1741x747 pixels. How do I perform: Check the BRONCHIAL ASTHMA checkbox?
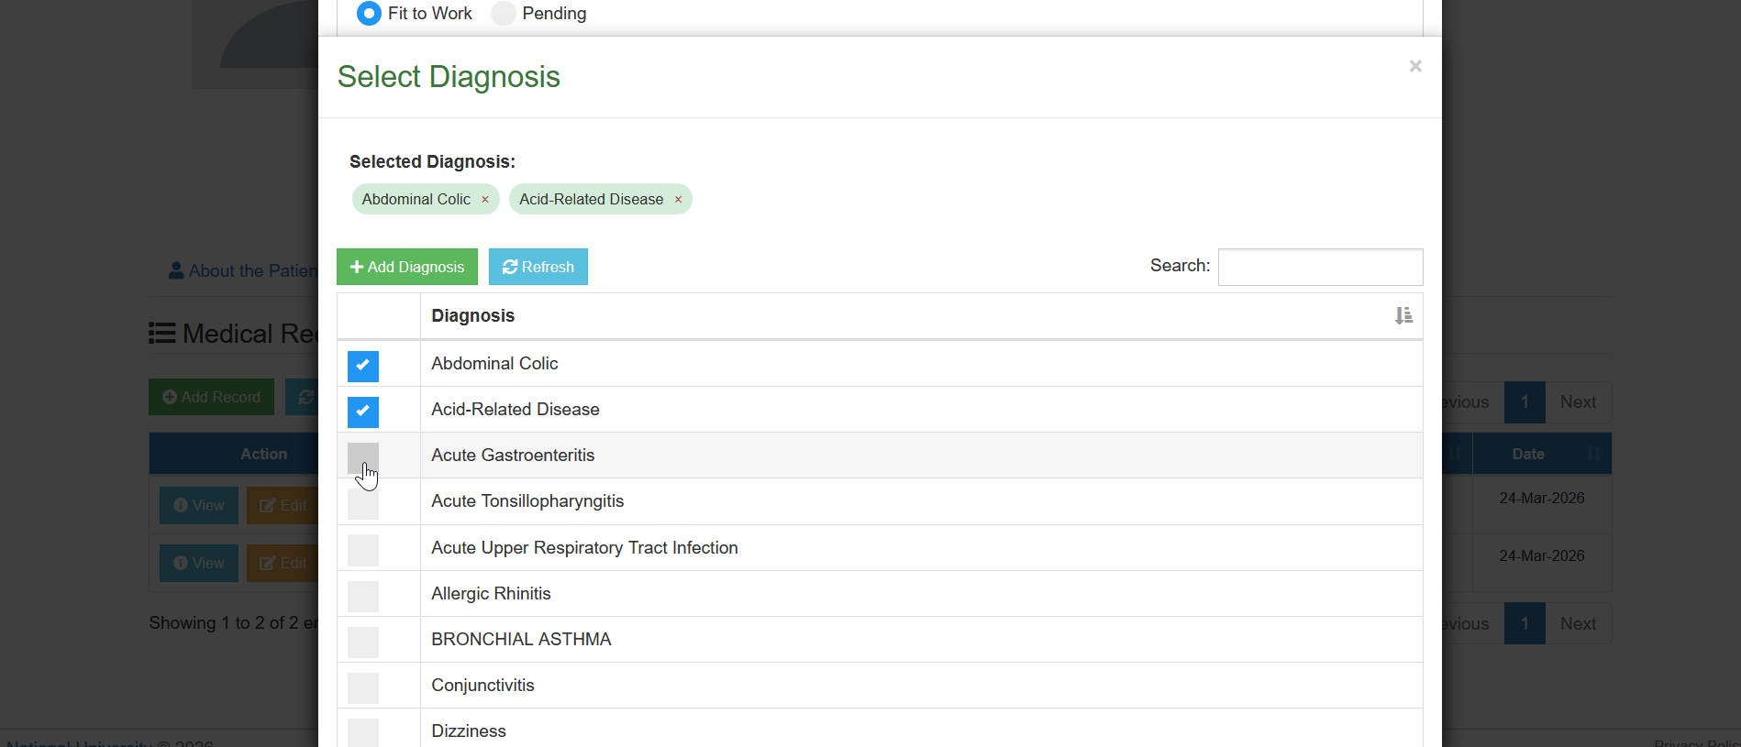(363, 642)
